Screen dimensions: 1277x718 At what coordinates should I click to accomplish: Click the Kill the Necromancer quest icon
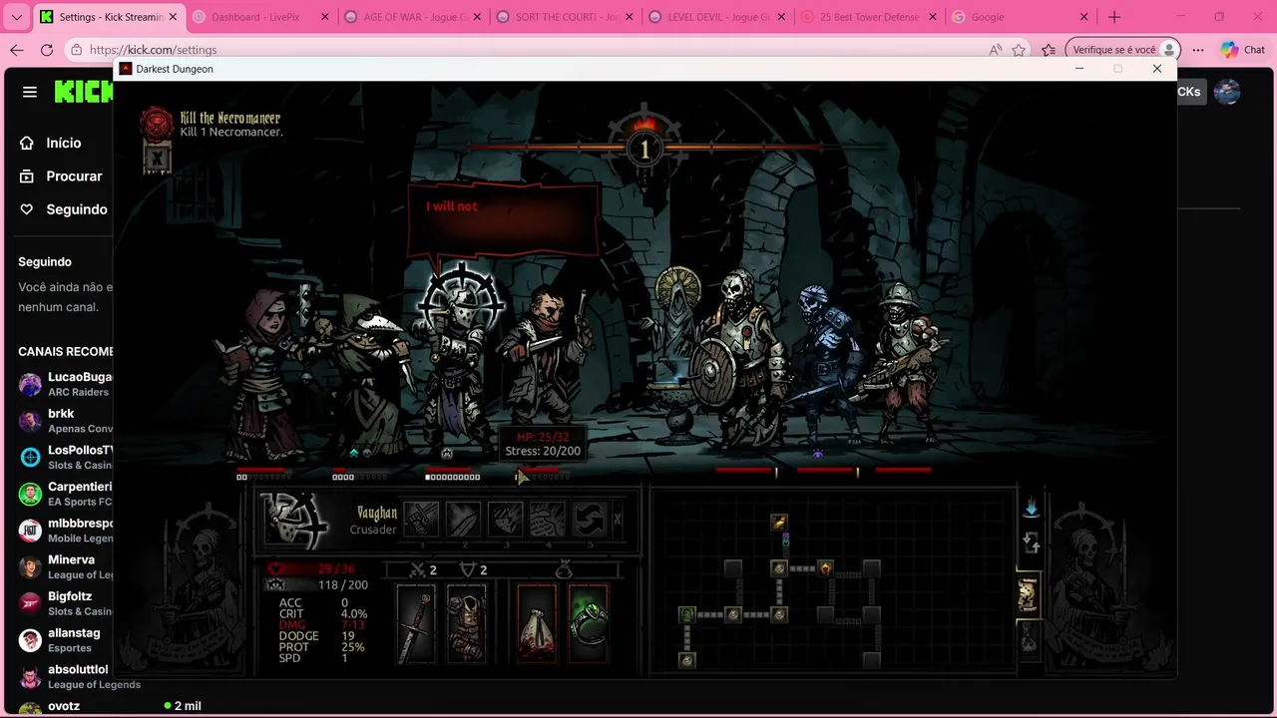tap(157, 124)
